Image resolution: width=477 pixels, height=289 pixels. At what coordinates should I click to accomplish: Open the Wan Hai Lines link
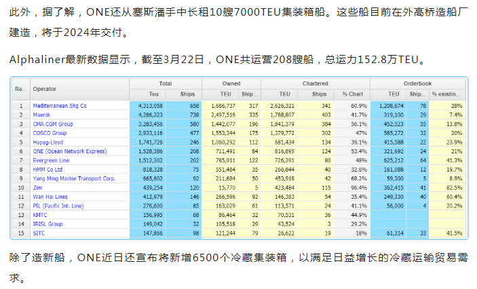[50, 197]
